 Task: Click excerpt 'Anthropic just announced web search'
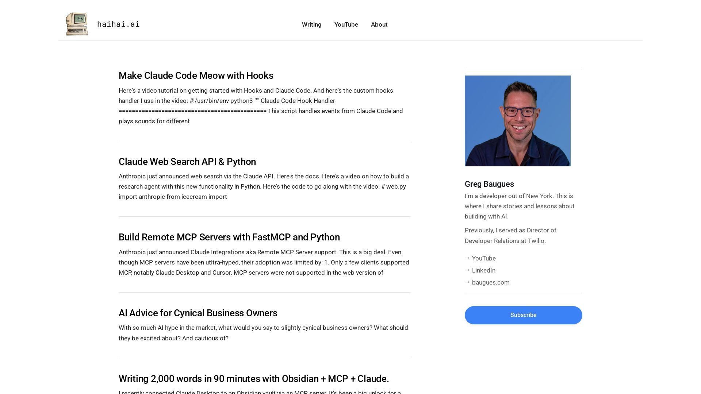[x=264, y=186]
